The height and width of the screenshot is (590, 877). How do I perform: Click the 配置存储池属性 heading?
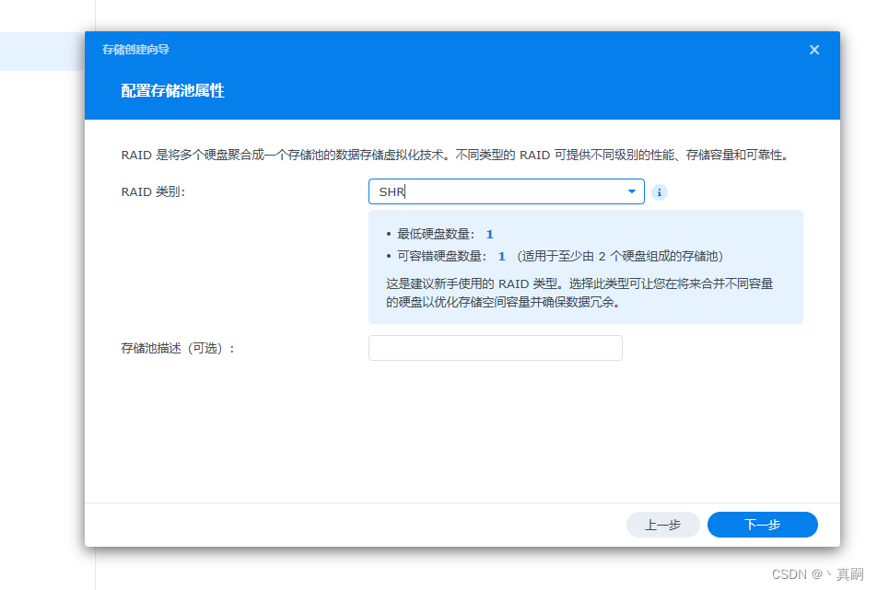[173, 90]
